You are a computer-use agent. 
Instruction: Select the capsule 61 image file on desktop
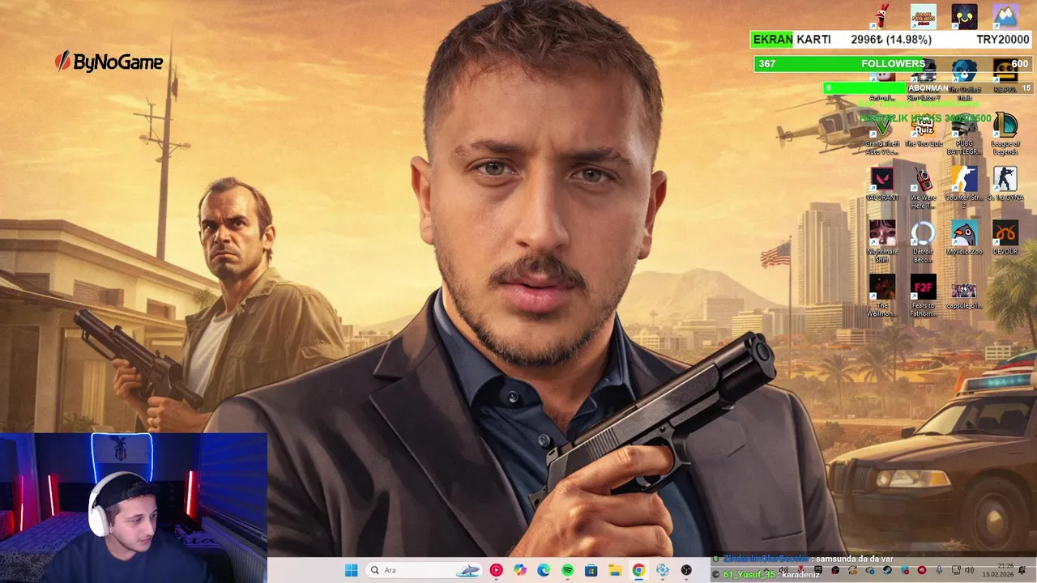click(964, 296)
